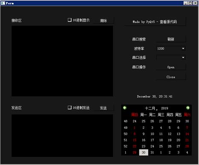199x165 pixels.
Task: Open the 波特率 baud rate dropdown showing 1200
Action: (171, 49)
